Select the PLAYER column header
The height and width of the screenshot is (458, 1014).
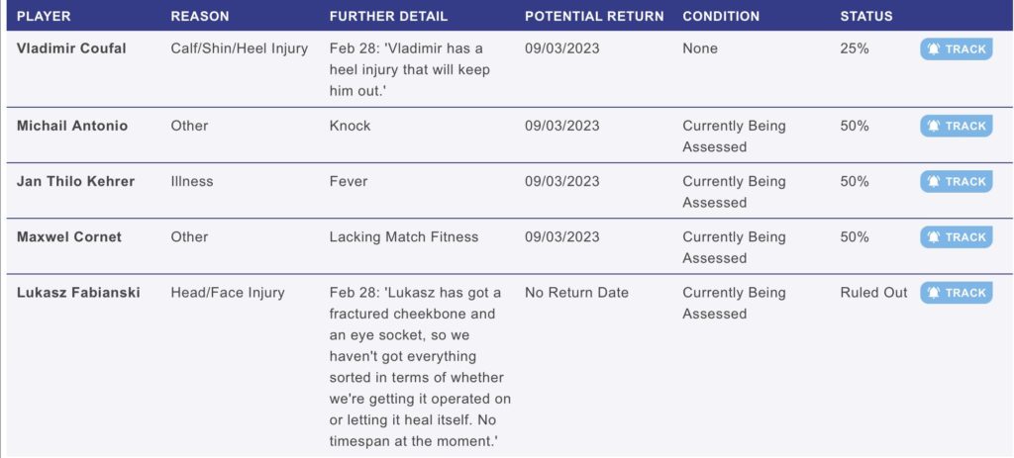[44, 16]
